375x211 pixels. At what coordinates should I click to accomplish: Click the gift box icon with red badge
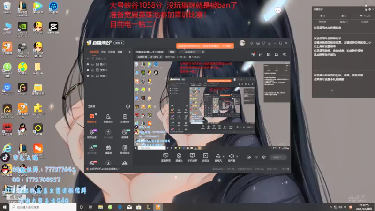[x=253, y=54]
